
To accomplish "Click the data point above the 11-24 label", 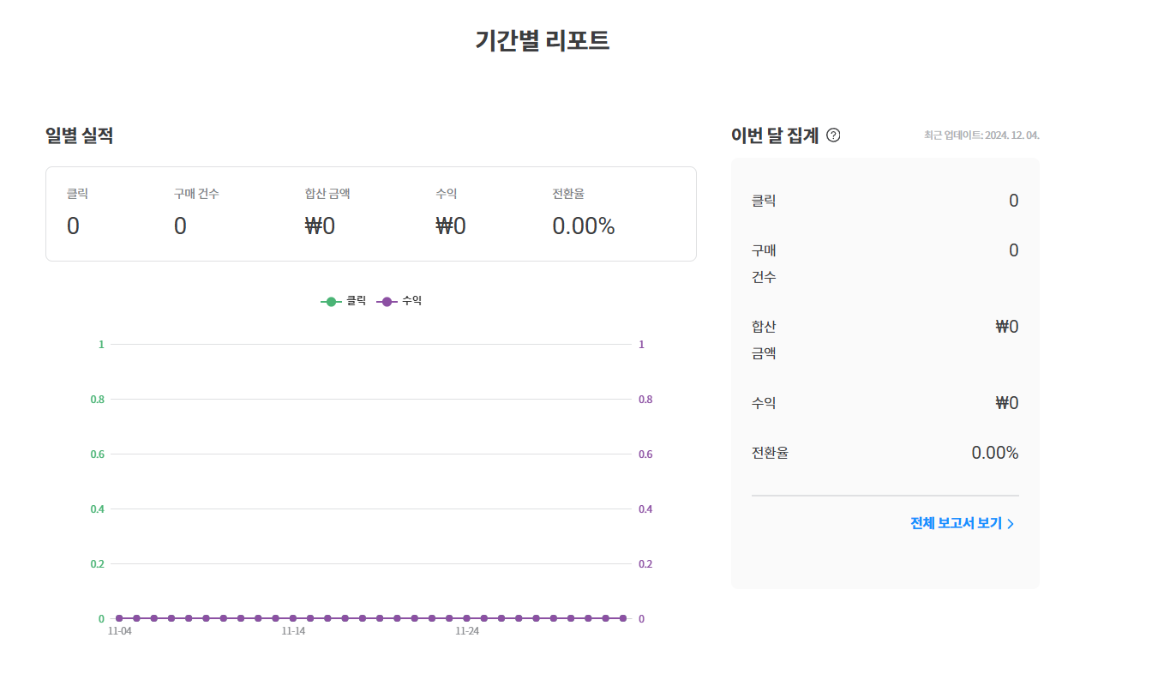I will (x=465, y=617).
